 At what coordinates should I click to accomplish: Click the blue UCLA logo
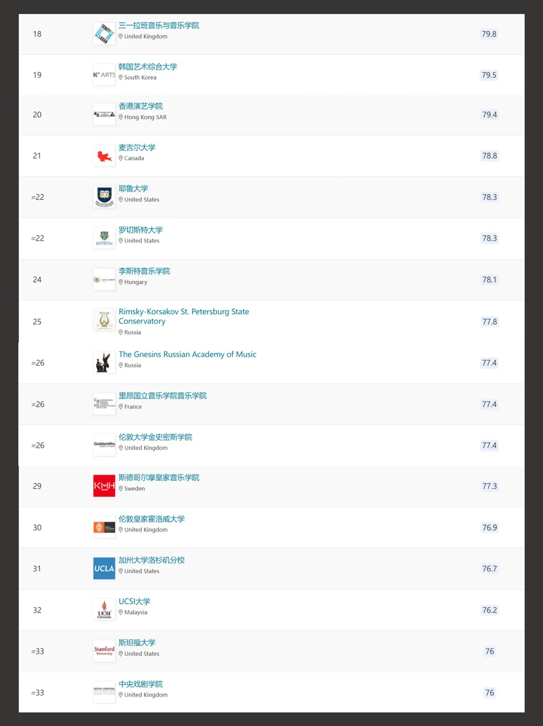click(x=104, y=569)
